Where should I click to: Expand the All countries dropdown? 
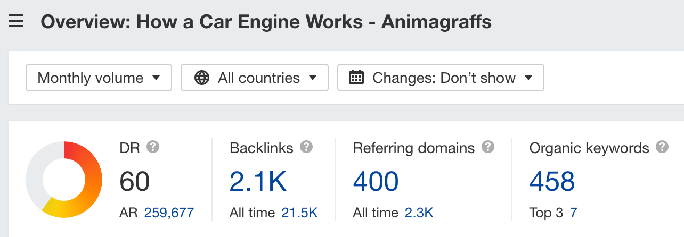(x=254, y=78)
